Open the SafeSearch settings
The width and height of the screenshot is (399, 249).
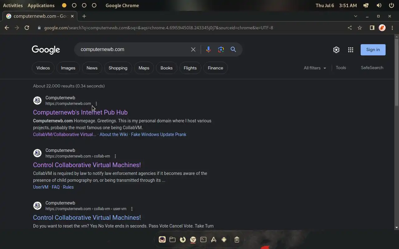click(x=372, y=68)
